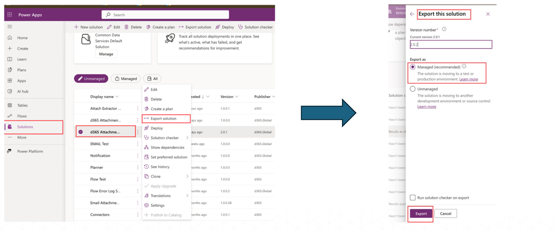Click the version number text field

coord(451,45)
